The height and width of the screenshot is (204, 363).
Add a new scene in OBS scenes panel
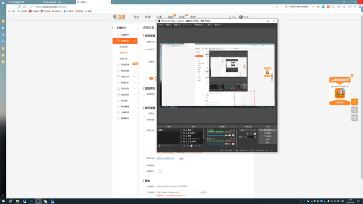click(x=160, y=146)
